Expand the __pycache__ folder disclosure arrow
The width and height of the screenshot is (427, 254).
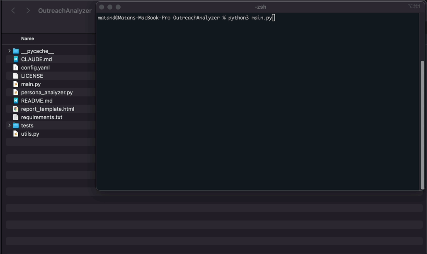pyautogui.click(x=9, y=51)
